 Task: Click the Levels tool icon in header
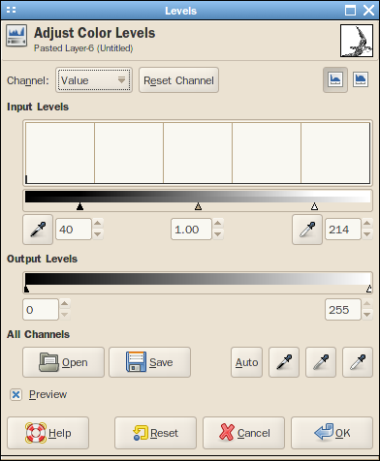(16, 37)
